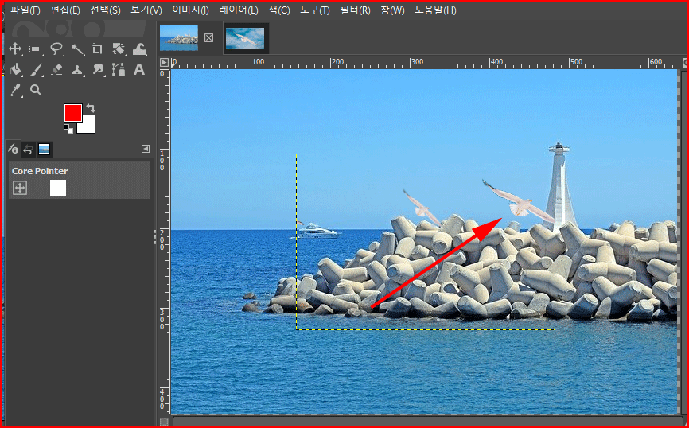Open the 레이어(L) menu
This screenshot has height=428, width=689.
[x=239, y=10]
